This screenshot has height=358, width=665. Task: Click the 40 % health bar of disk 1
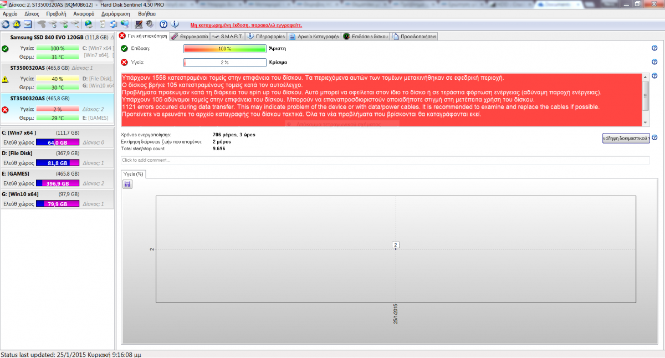pos(58,79)
